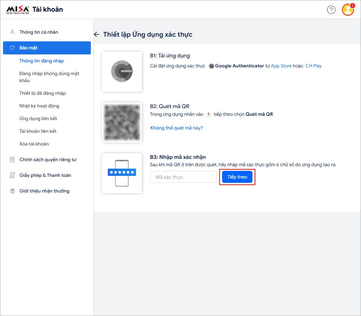Click the blurred QR code image
Viewport: 361px width, 316px height.
pos(122,122)
